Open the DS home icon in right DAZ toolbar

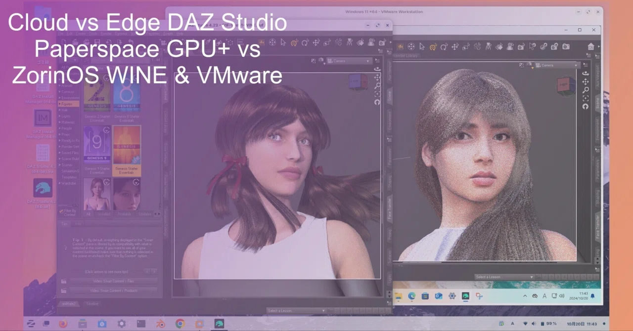click(591, 46)
